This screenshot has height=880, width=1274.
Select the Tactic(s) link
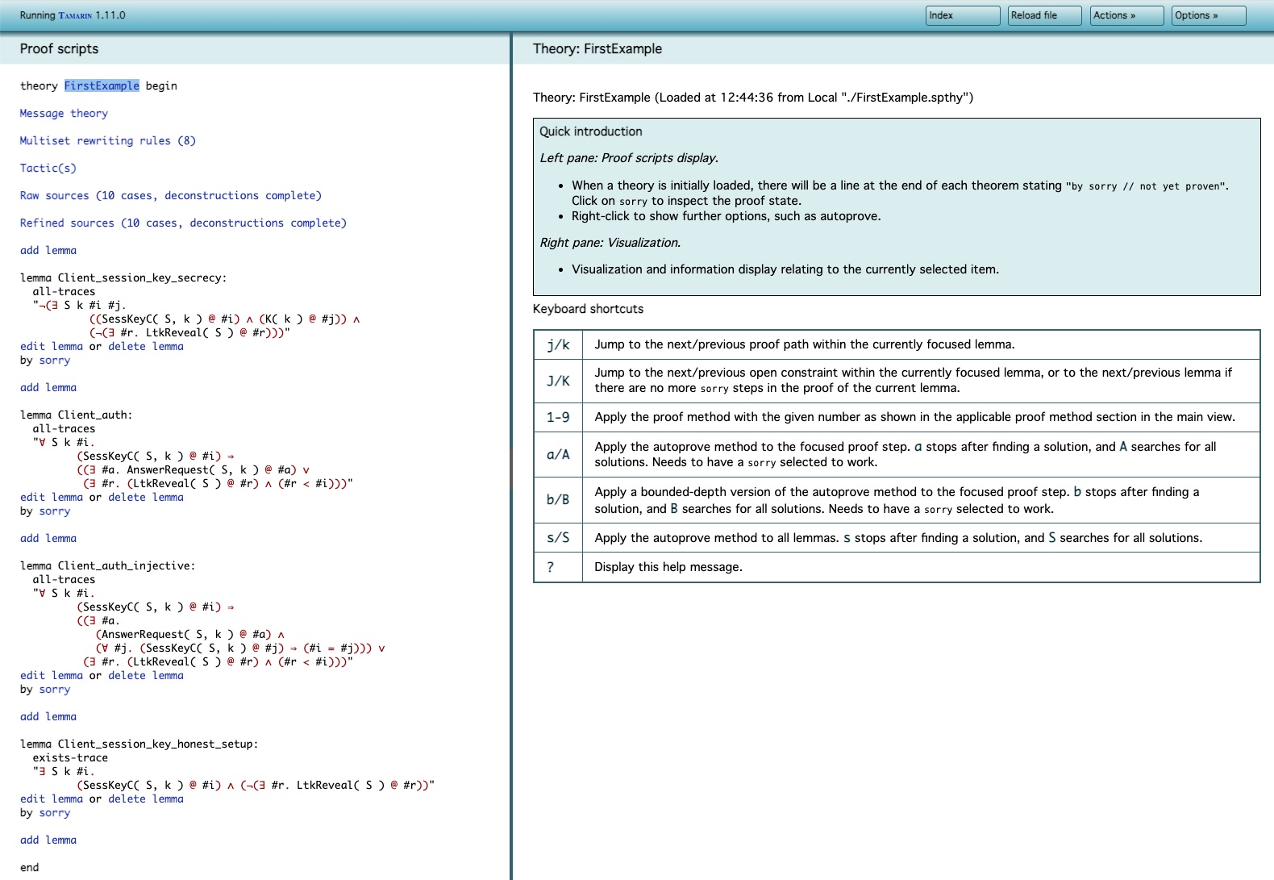tap(48, 169)
